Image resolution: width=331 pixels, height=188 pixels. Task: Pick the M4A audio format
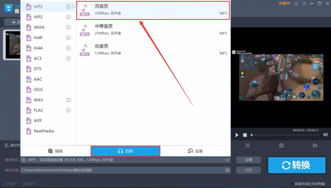(x=48, y=48)
